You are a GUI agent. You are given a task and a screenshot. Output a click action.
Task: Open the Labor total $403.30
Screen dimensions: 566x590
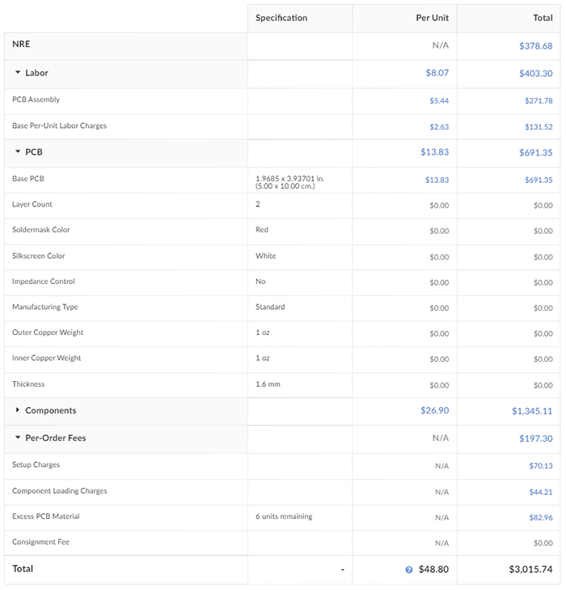tap(535, 73)
